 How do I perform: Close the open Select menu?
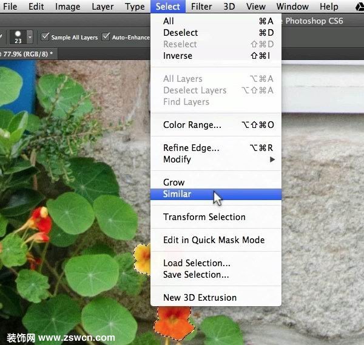click(168, 7)
